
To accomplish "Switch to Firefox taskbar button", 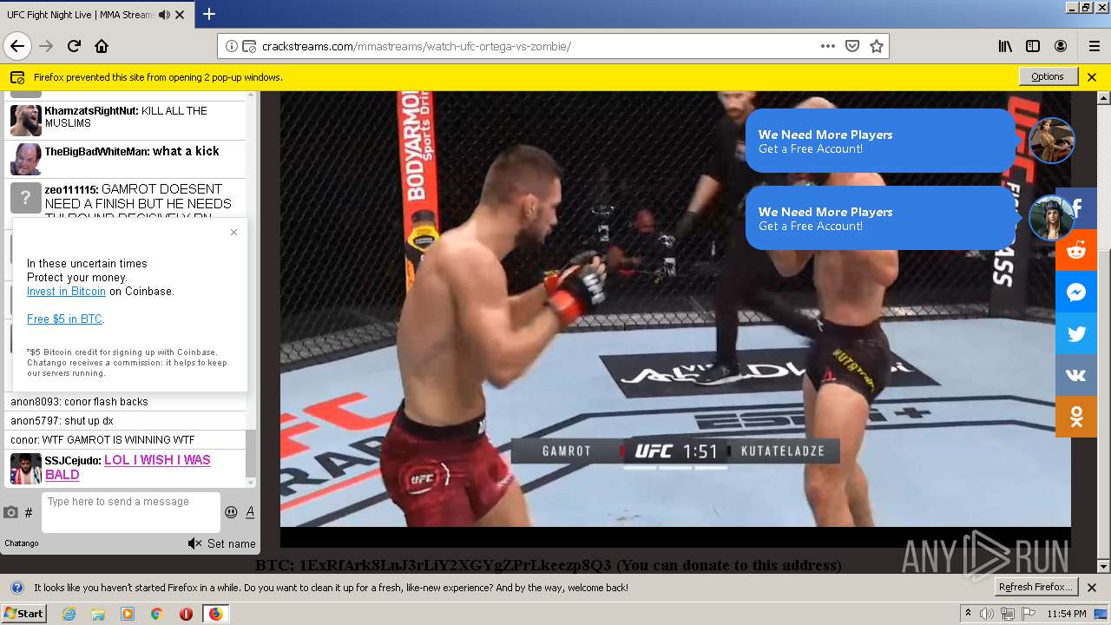I will [x=215, y=614].
